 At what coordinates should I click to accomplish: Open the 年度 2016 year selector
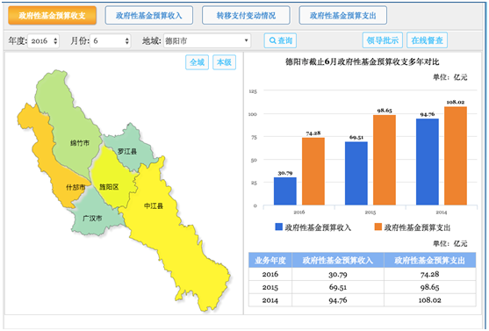tap(43, 41)
